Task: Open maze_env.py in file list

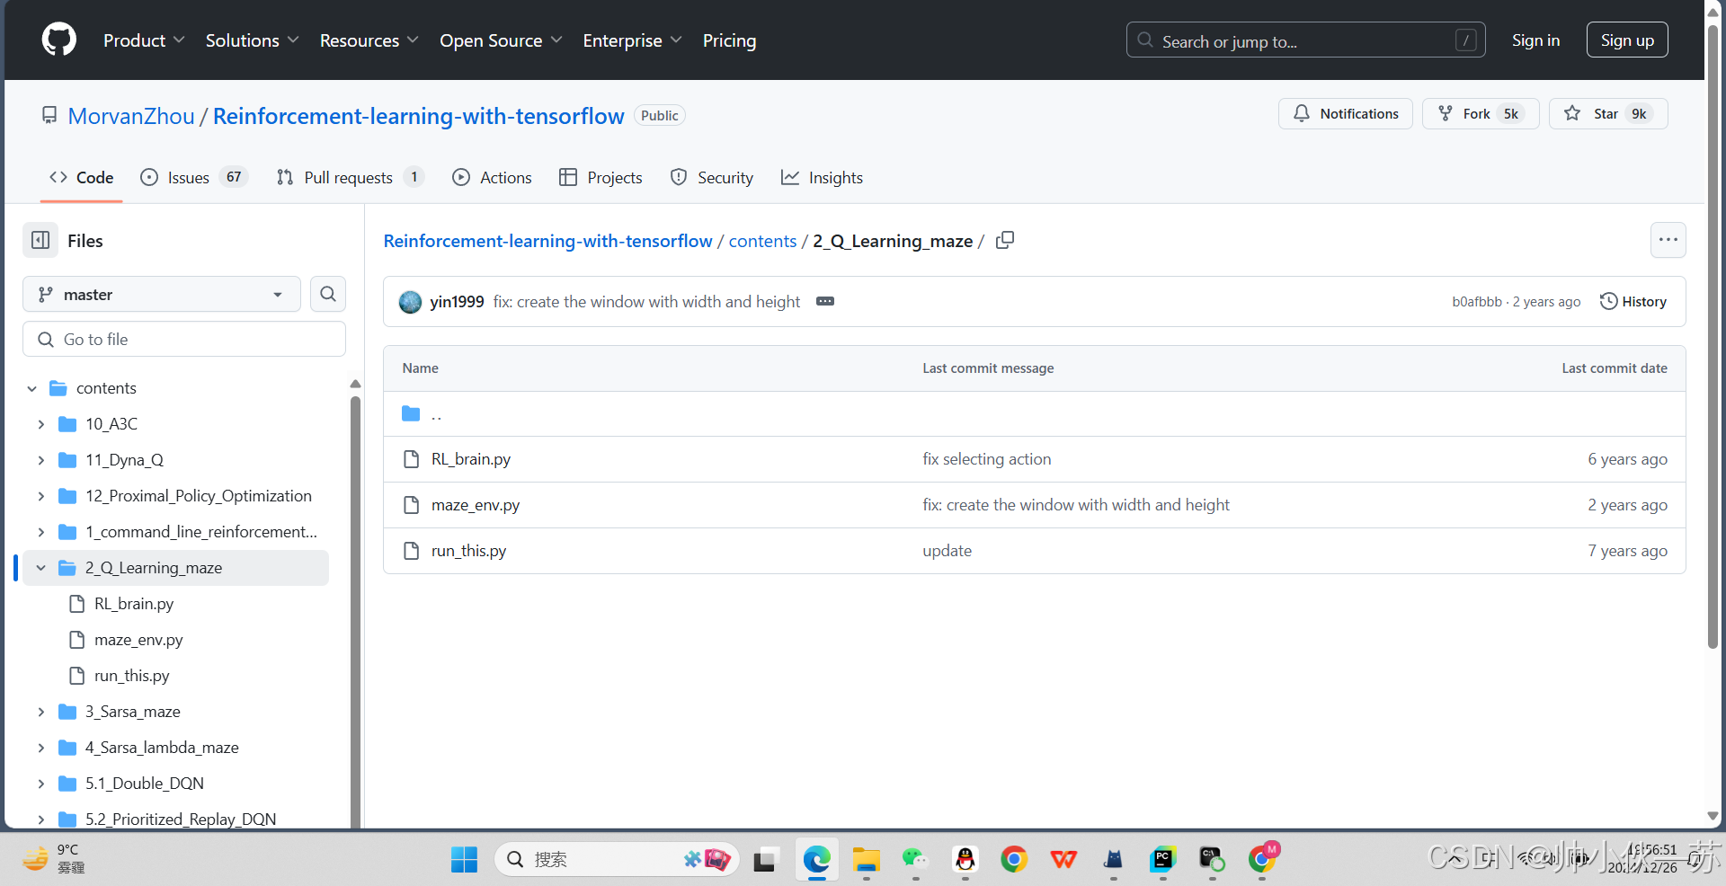Action: [x=476, y=505]
